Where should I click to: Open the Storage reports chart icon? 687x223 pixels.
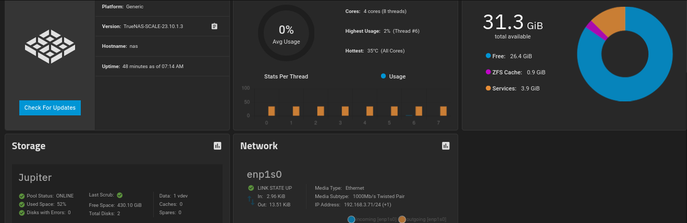217,146
